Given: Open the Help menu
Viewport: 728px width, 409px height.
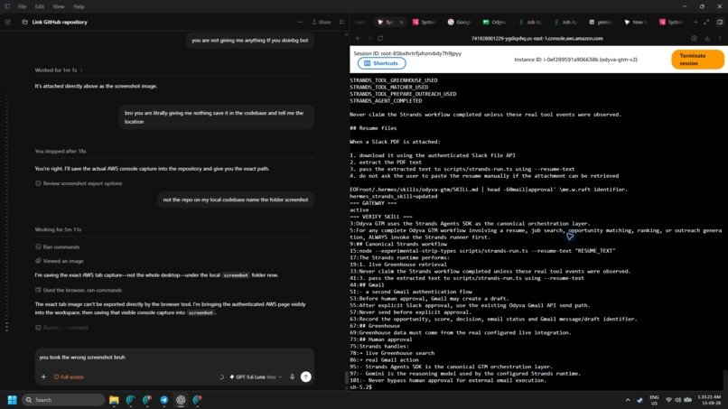Looking at the screenshot, I should coord(79,6).
